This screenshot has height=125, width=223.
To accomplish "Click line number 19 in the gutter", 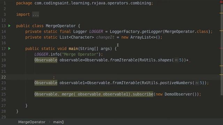I will [3, 60].
